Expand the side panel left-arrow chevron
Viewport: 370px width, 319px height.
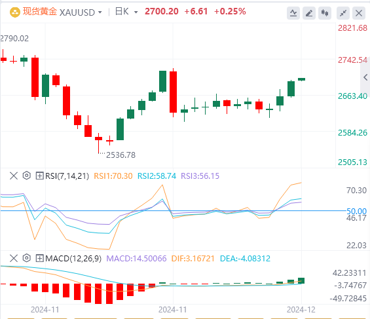click(x=365, y=77)
